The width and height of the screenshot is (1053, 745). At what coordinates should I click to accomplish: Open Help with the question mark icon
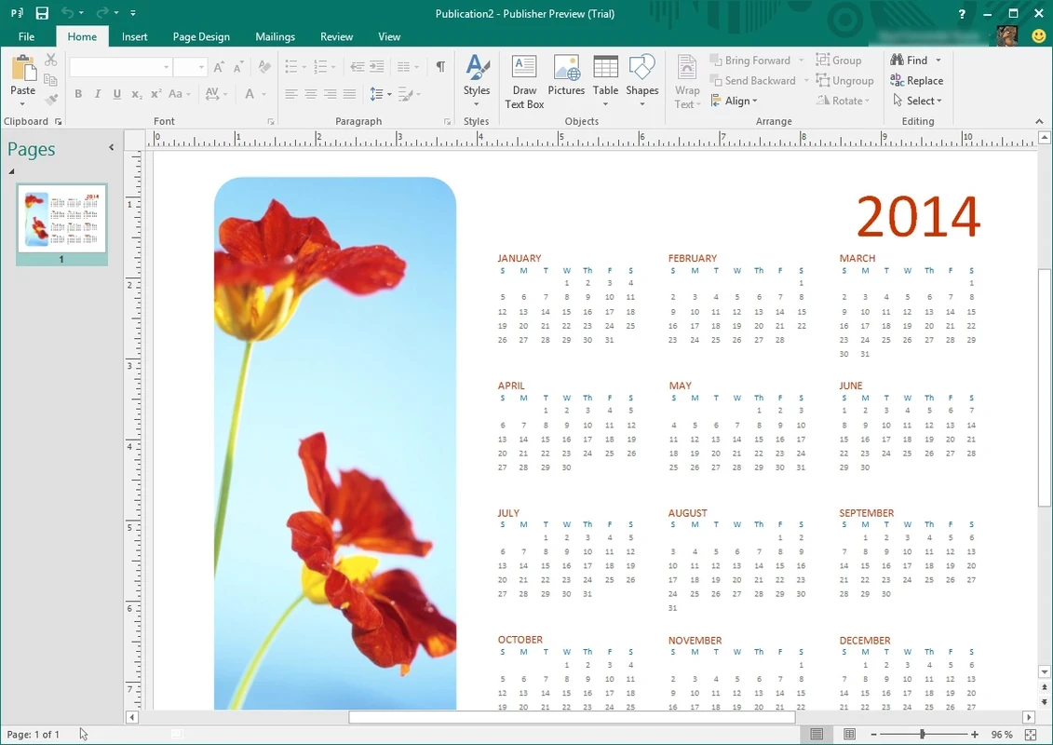[962, 14]
